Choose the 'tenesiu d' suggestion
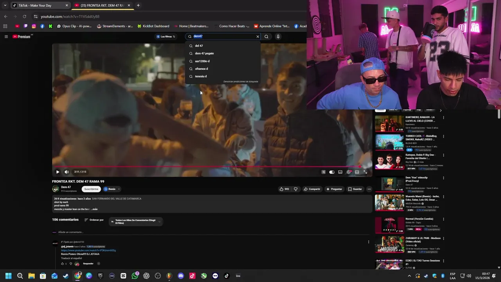This screenshot has width=501, height=282. (x=223, y=76)
